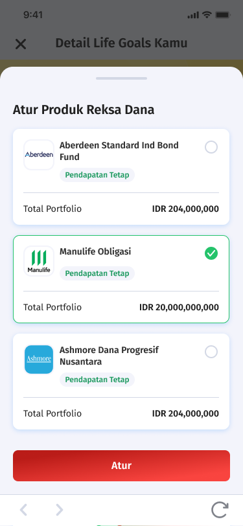Tap the Aberdeen fund logo
Viewport: 243px width, 526px height.
click(39, 155)
